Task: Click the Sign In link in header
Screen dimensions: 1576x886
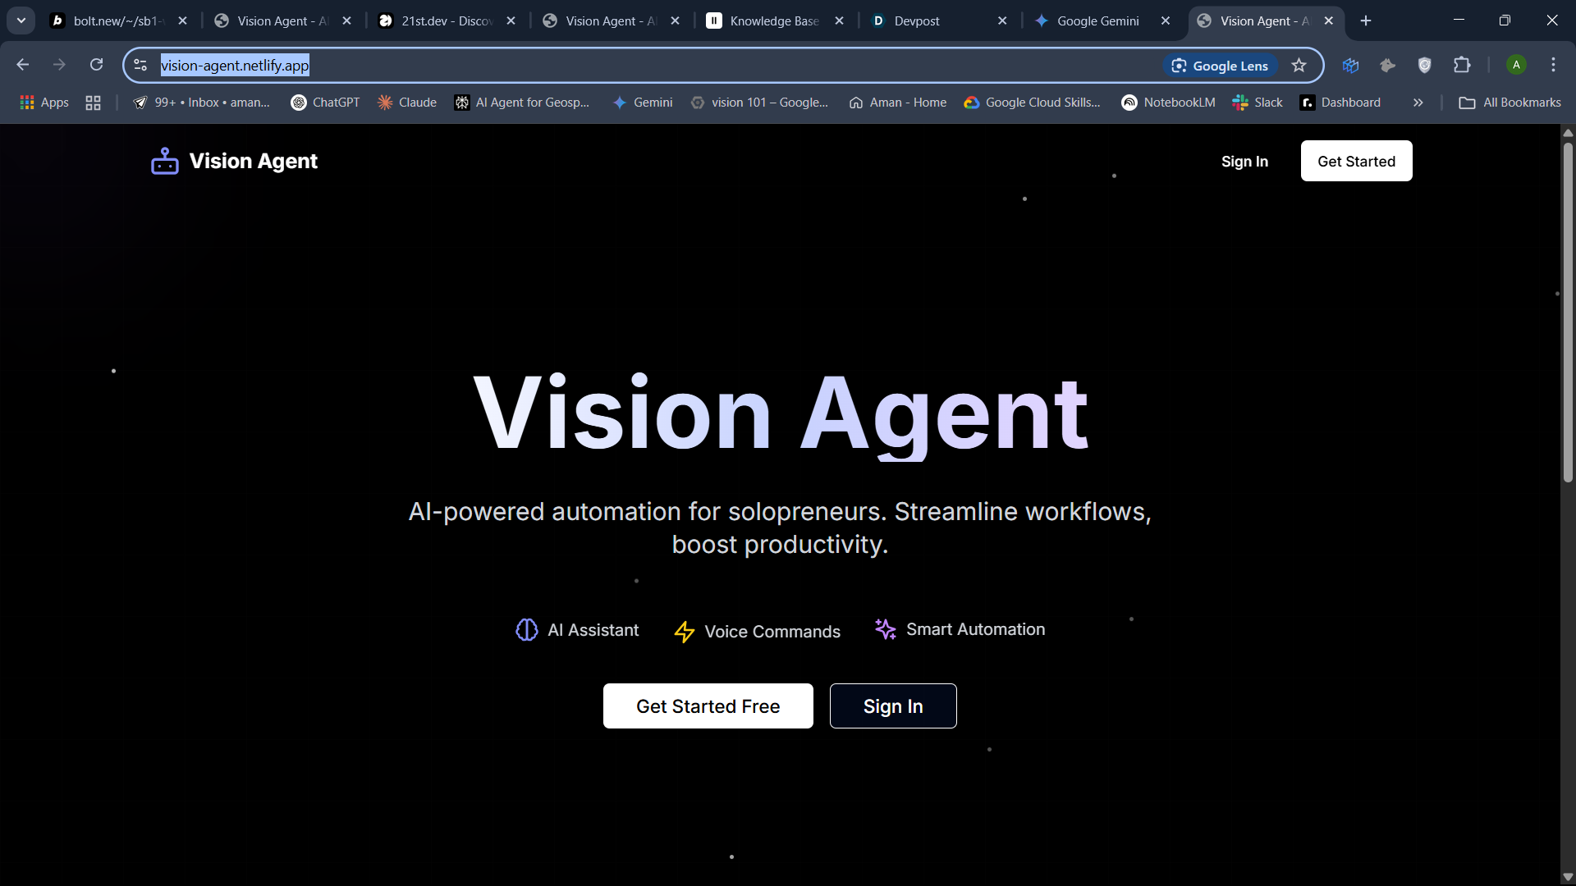Action: pos(1244,162)
